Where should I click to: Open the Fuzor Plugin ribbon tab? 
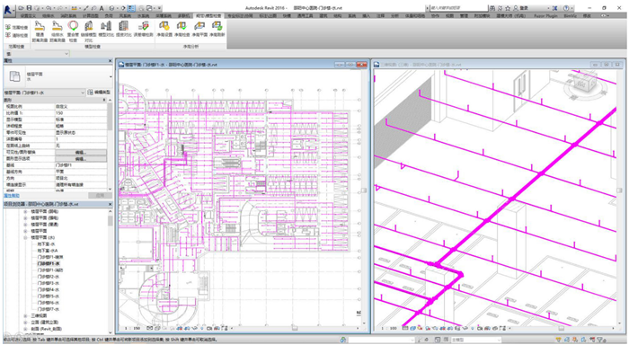[x=545, y=15]
